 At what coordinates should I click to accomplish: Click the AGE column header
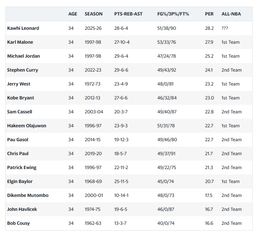[73, 14]
